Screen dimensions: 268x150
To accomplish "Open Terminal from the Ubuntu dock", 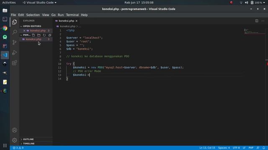I will click(x=5, y=19).
